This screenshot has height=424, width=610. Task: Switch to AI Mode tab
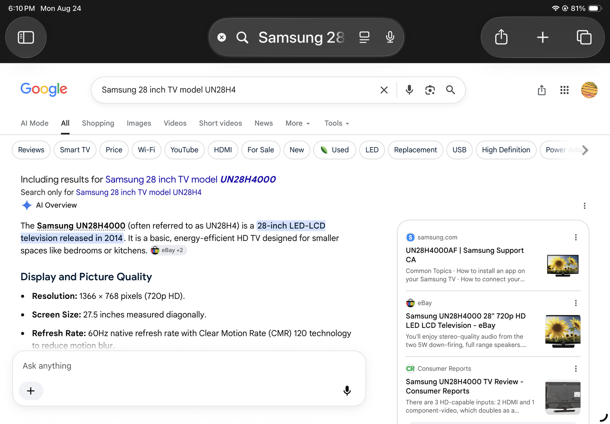click(x=35, y=123)
